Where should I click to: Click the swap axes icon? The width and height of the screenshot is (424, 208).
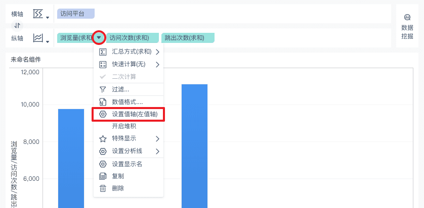(18, 25)
